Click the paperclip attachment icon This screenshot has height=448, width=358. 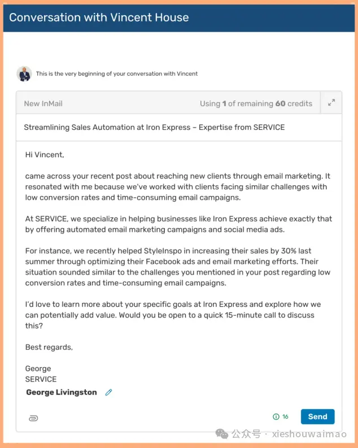[x=33, y=417]
